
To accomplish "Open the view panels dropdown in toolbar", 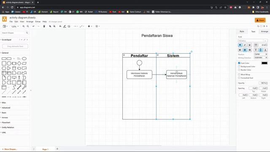I will click(5, 26).
